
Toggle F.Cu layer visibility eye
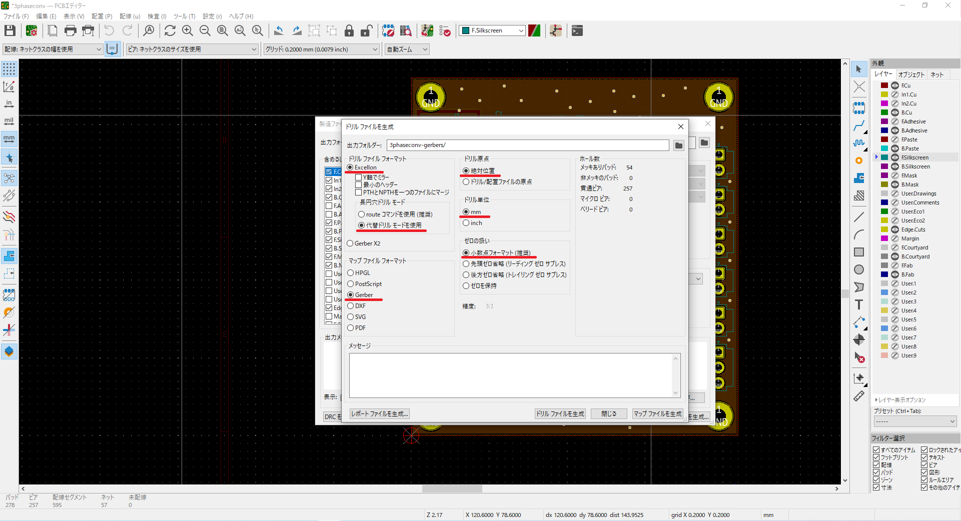tap(895, 85)
